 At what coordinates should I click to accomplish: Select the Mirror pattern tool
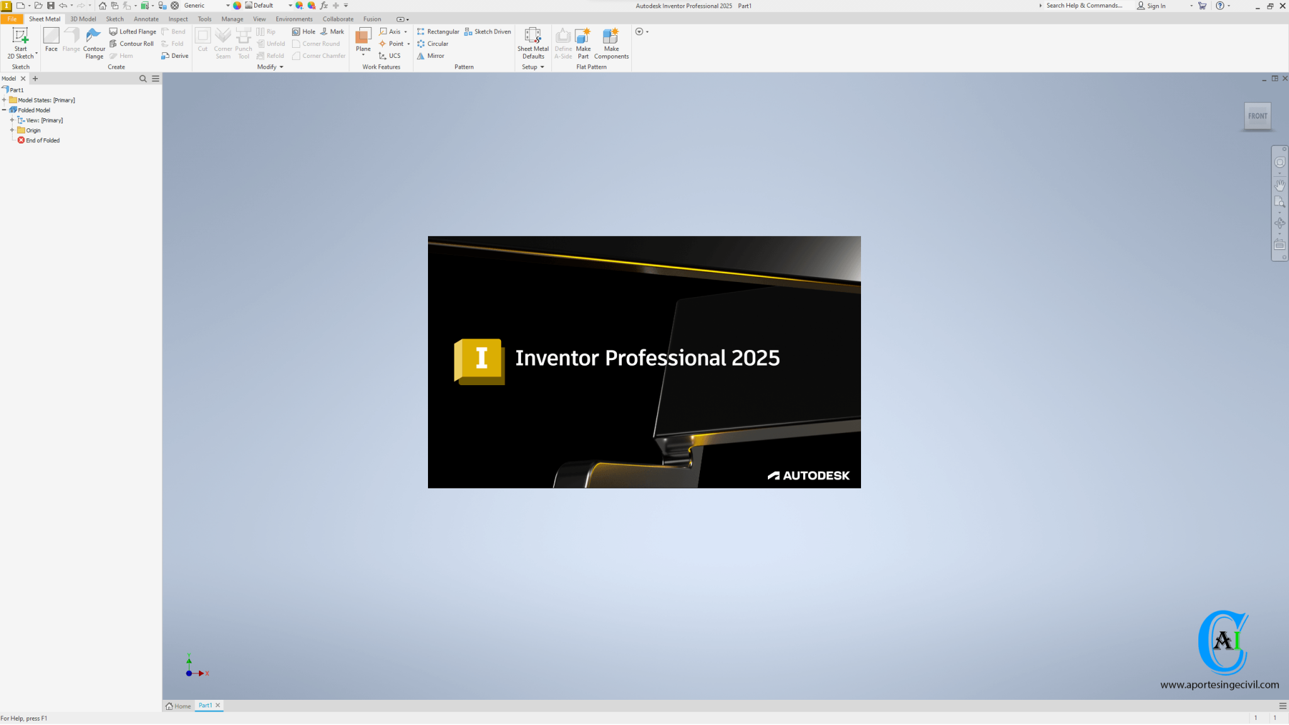tap(432, 55)
